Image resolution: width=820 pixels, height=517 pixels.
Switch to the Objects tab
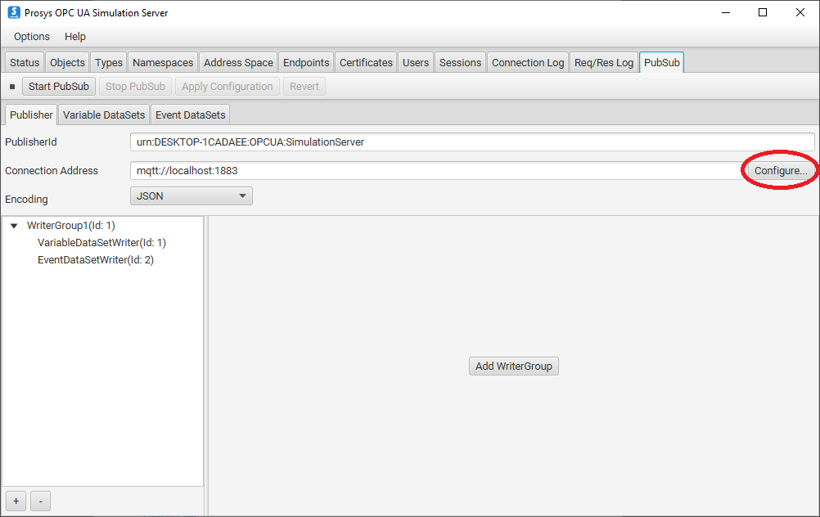[x=67, y=63]
